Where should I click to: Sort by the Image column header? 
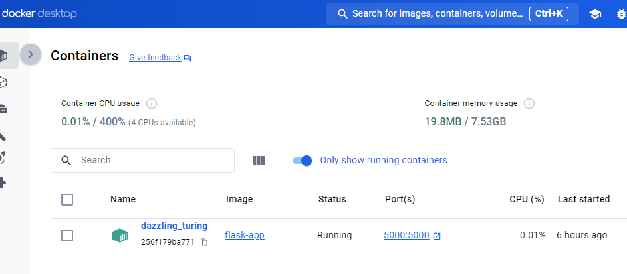pos(239,199)
